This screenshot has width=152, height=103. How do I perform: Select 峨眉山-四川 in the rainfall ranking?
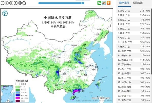click(134, 60)
